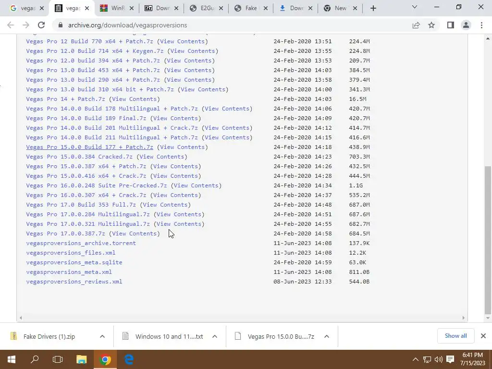
Task: Click Vegas Pro 14.0.0 Build 189 Final.7z
Action: [86, 118]
